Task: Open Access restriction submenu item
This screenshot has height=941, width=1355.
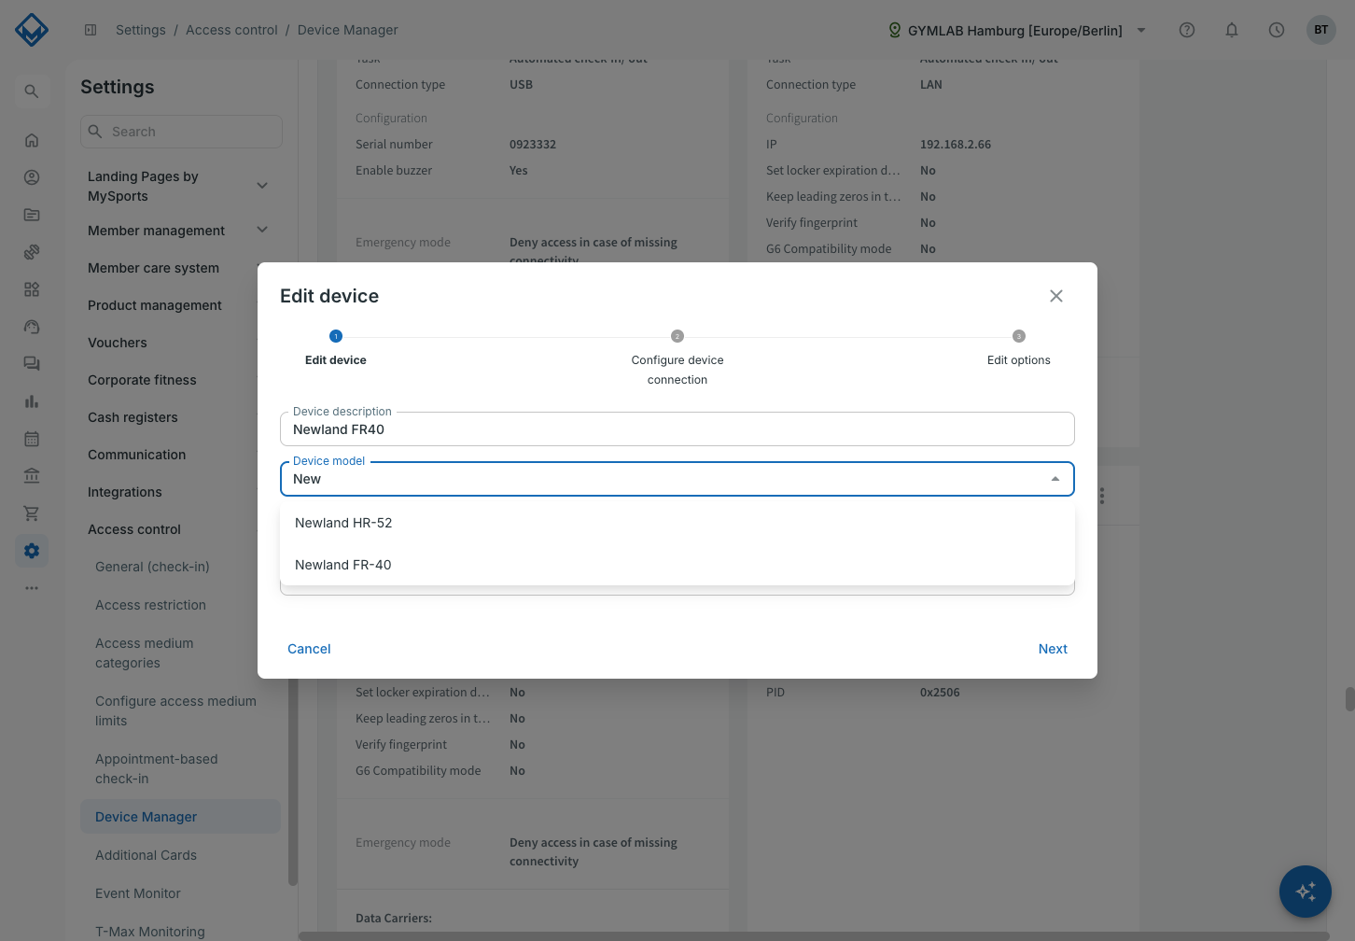Action: point(150,605)
